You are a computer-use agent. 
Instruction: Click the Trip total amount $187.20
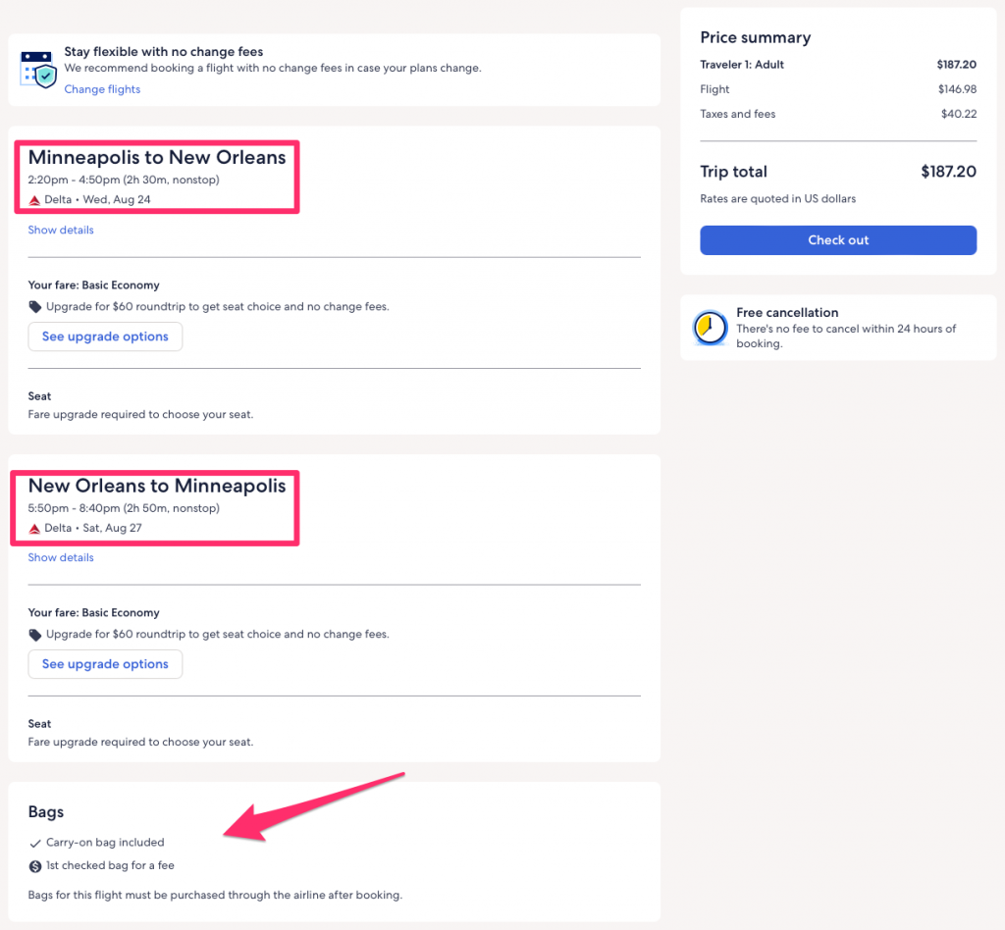tap(948, 172)
